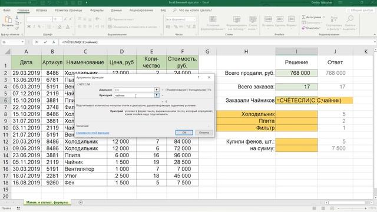Open the Name Box dropdown arrow
This screenshot has width=377, height=212.
pyautogui.click(x=22, y=42)
